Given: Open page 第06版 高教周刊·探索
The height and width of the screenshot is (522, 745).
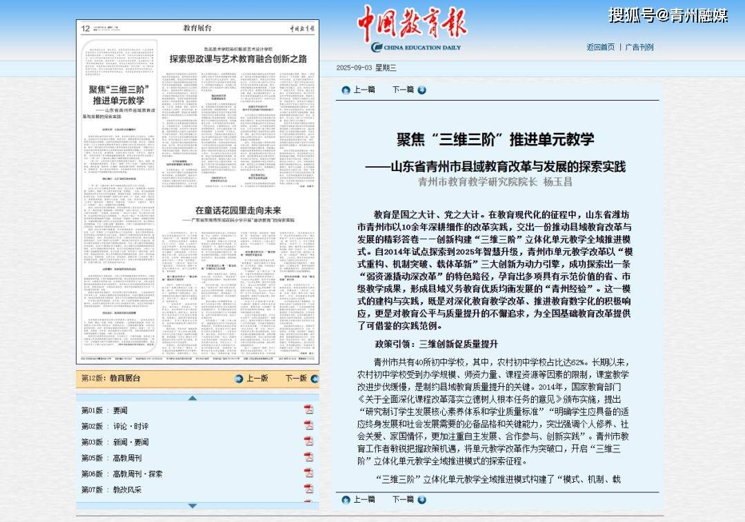Looking at the screenshot, I should (121, 474).
